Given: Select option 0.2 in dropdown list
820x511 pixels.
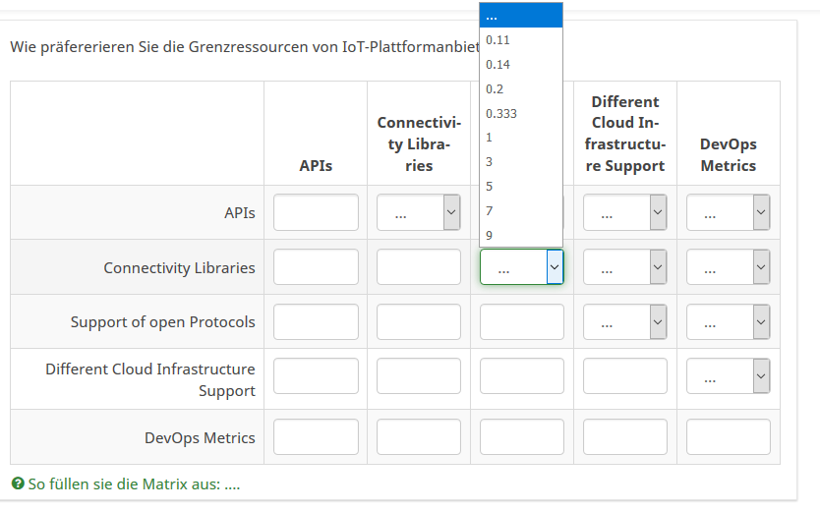Looking at the screenshot, I should (495, 88).
